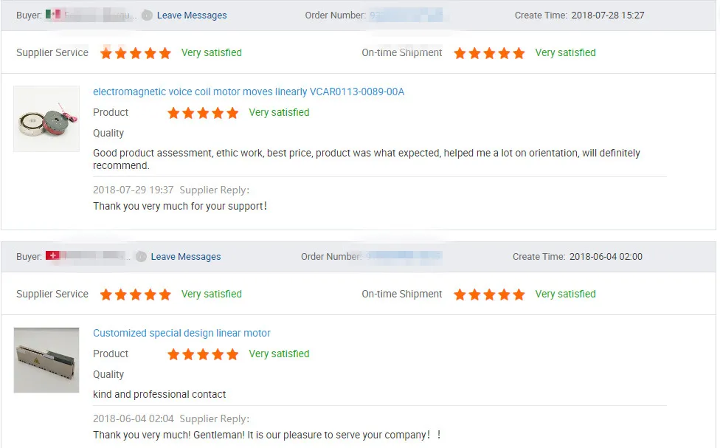Click Supplier Service stars in voice coil review
Screen dimensions: 720x448
(136, 53)
